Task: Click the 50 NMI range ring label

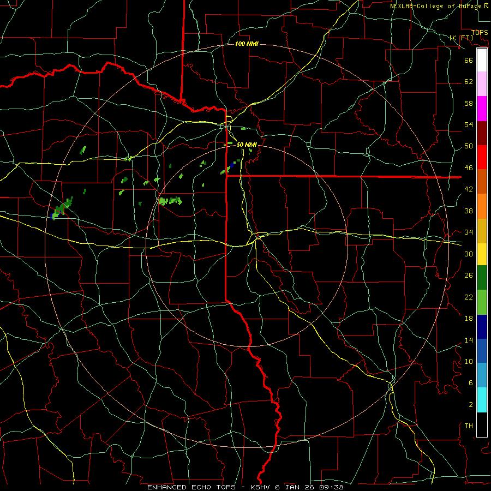Action: (x=247, y=145)
